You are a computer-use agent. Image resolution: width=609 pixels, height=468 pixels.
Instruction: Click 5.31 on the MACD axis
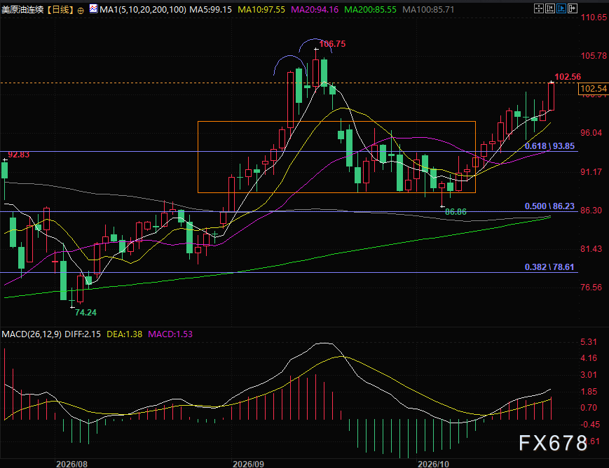pos(589,342)
